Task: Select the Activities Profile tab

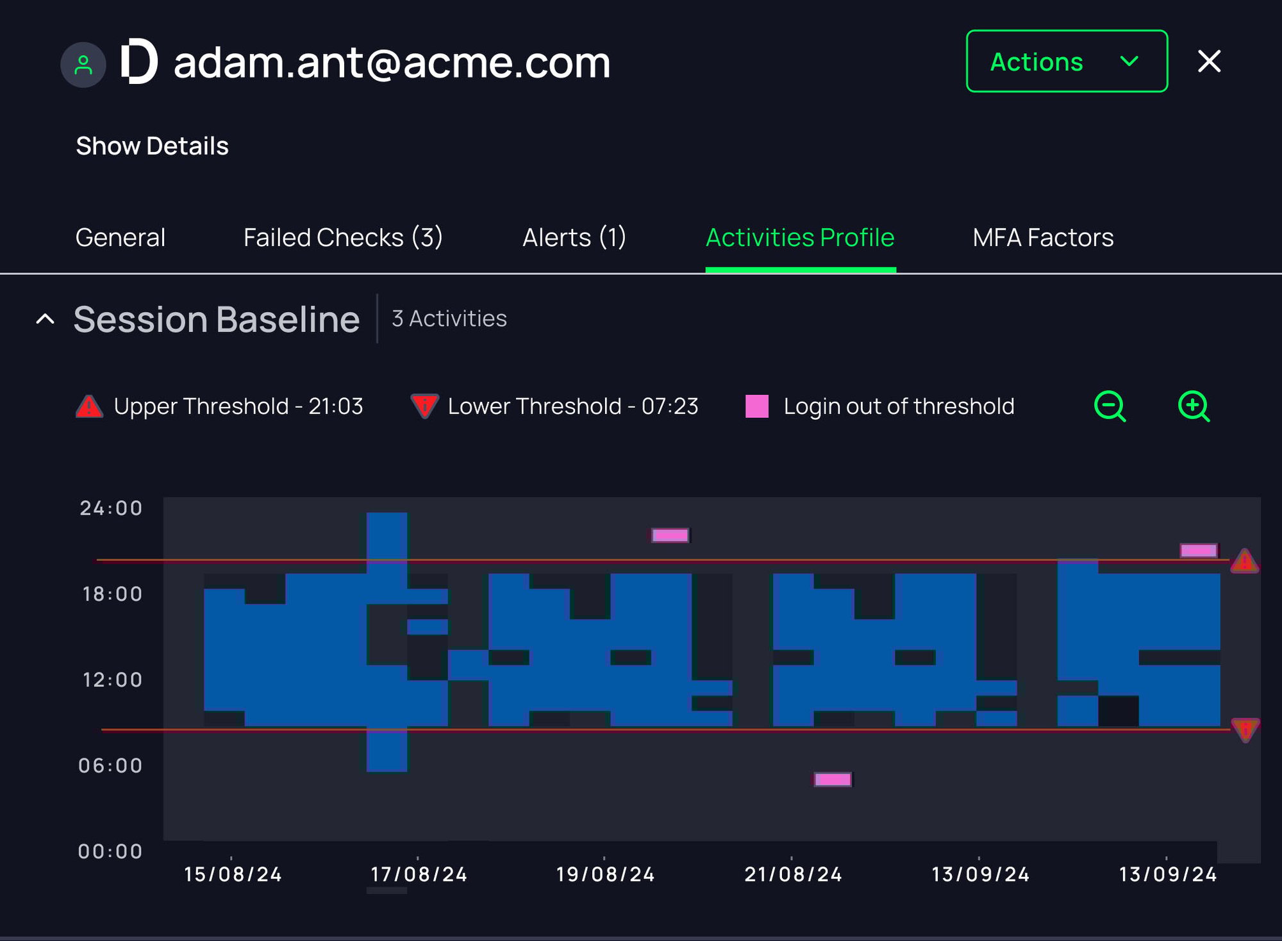Action: click(800, 238)
